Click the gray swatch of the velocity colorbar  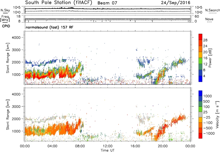coord(200,114)
